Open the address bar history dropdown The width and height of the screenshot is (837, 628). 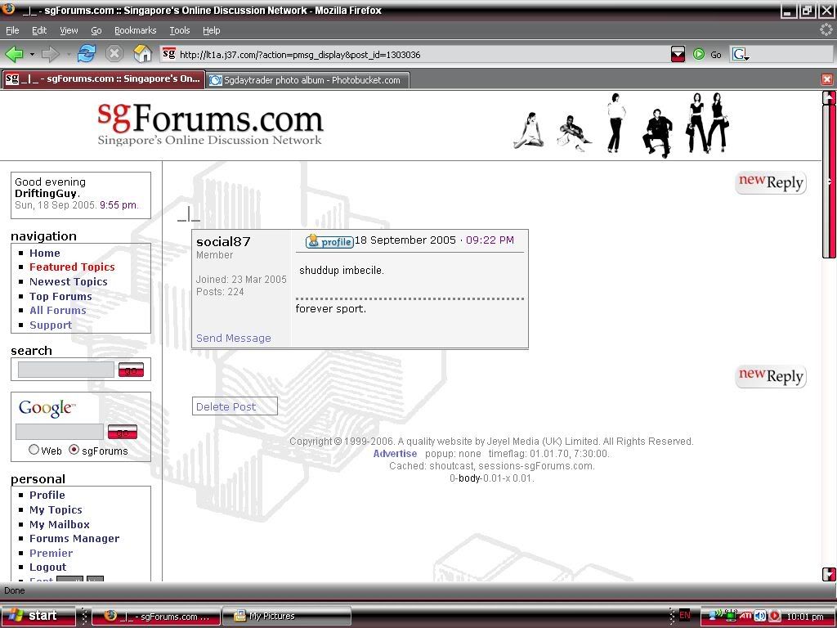(x=678, y=55)
